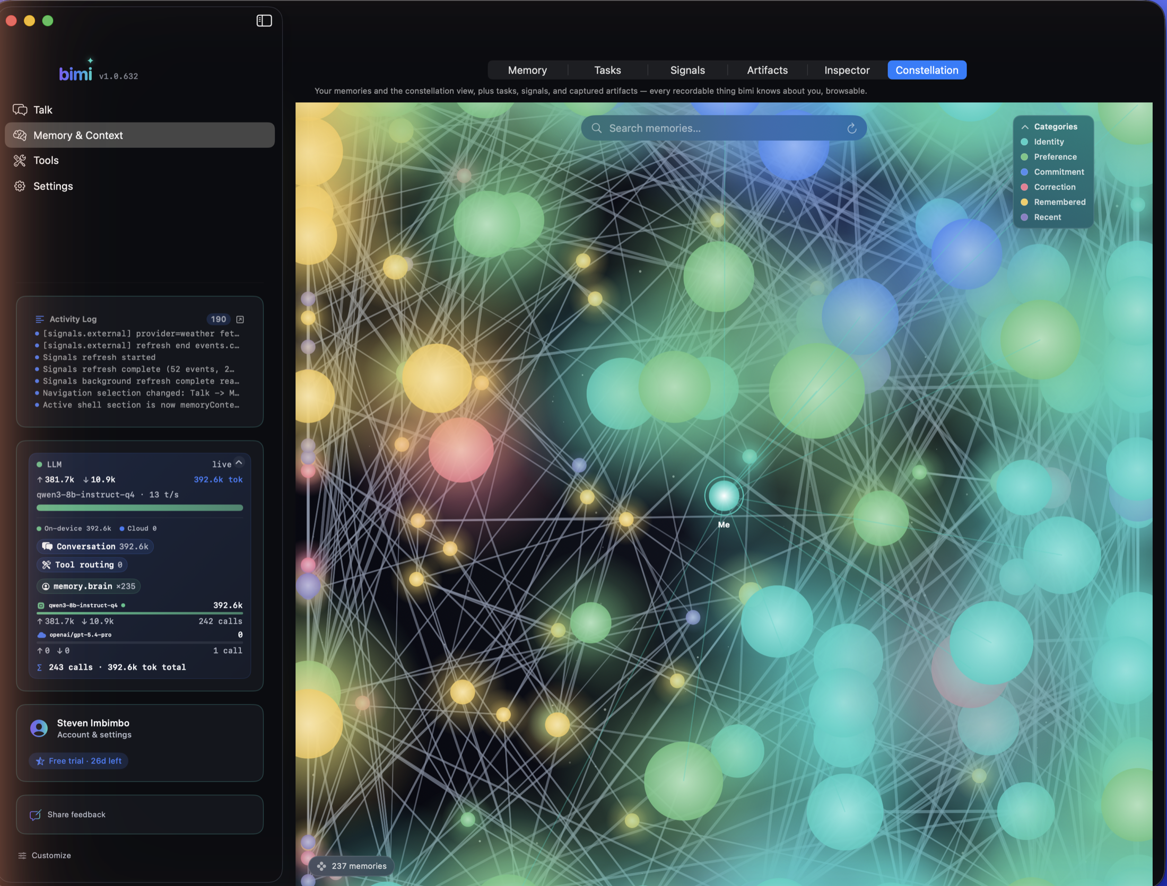This screenshot has width=1167, height=886.
Task: Click the Tool routing 0 chip
Action: (x=82, y=565)
